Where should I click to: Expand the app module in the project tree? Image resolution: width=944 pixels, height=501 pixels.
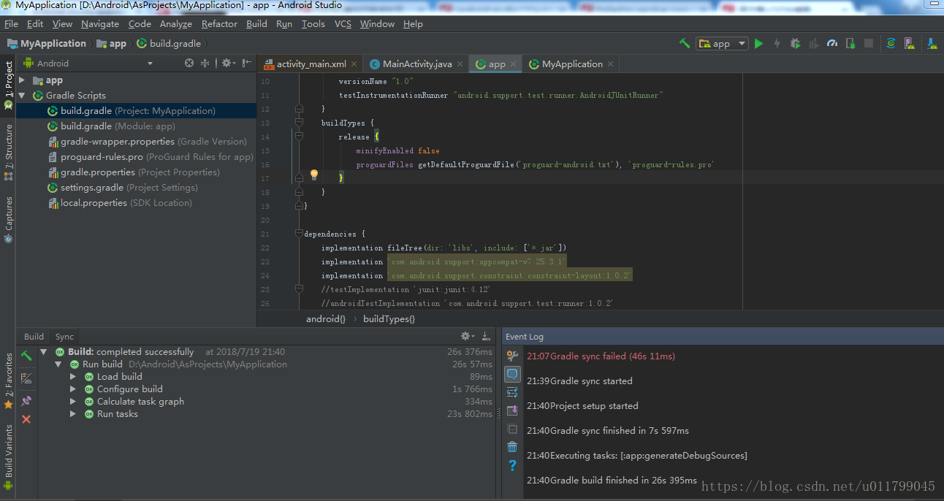click(x=22, y=80)
